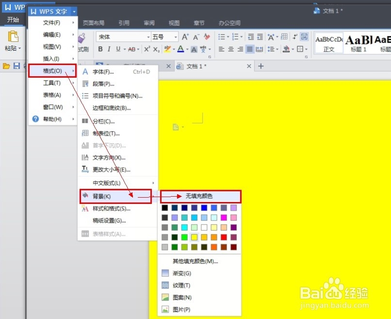Enable center text alignment
The height and width of the screenshot is (319, 391).
coord(230,49)
